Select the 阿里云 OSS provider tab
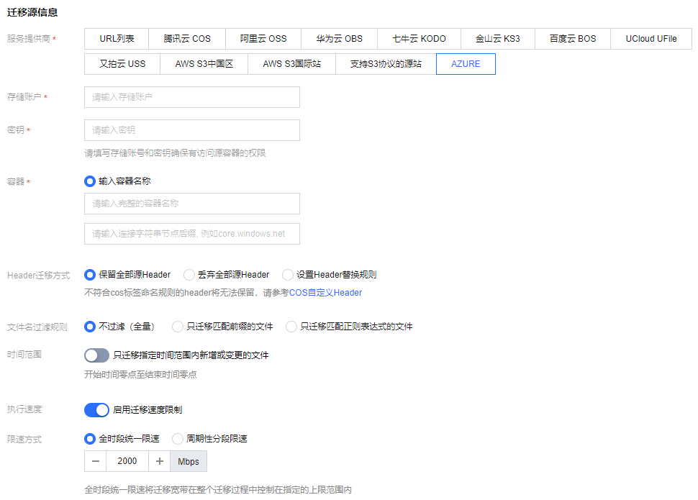This screenshot has height=500, width=698. (263, 39)
